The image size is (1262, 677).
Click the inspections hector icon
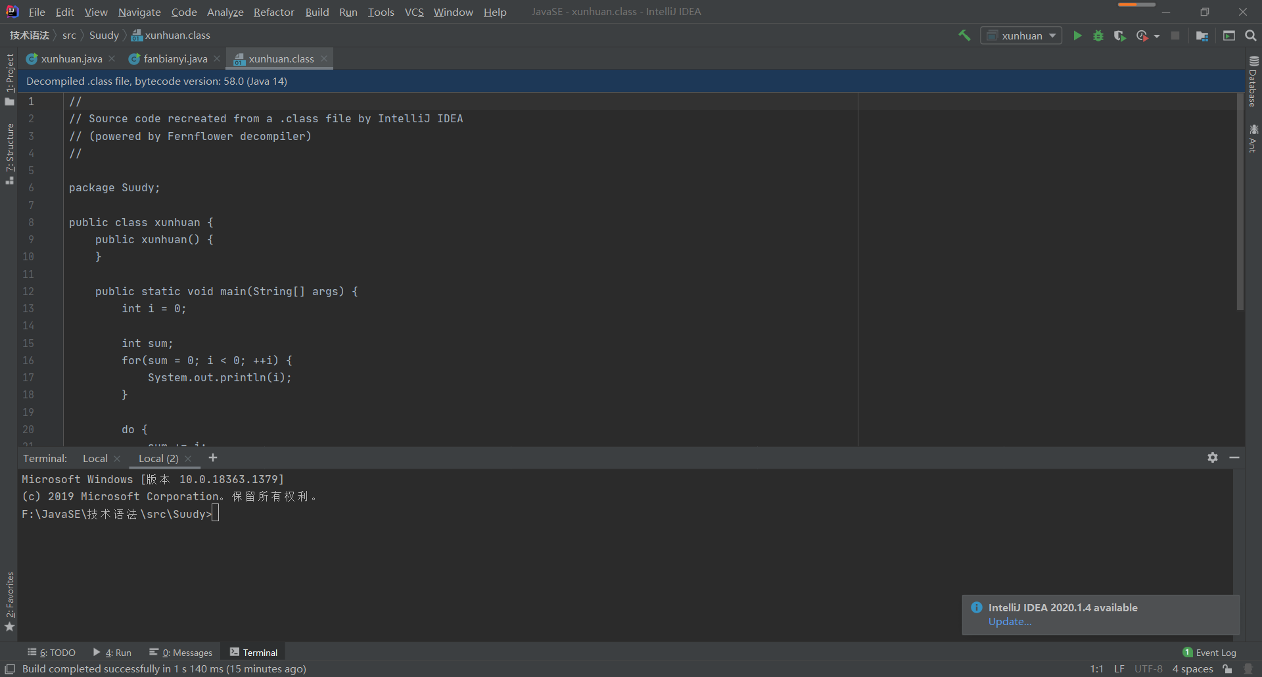coord(1248,669)
